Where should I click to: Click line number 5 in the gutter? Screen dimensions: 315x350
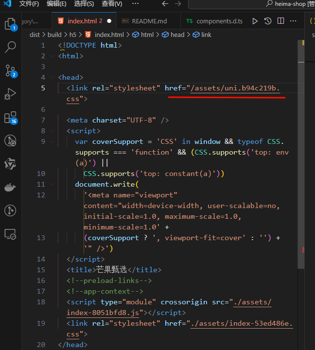[43, 88]
